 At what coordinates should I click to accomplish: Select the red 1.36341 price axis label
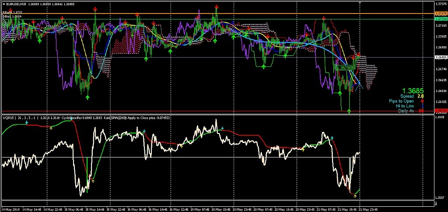[440, 111]
